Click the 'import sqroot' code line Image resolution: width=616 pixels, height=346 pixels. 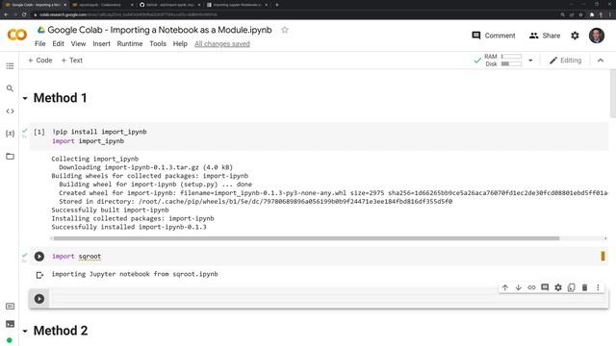[77, 257]
